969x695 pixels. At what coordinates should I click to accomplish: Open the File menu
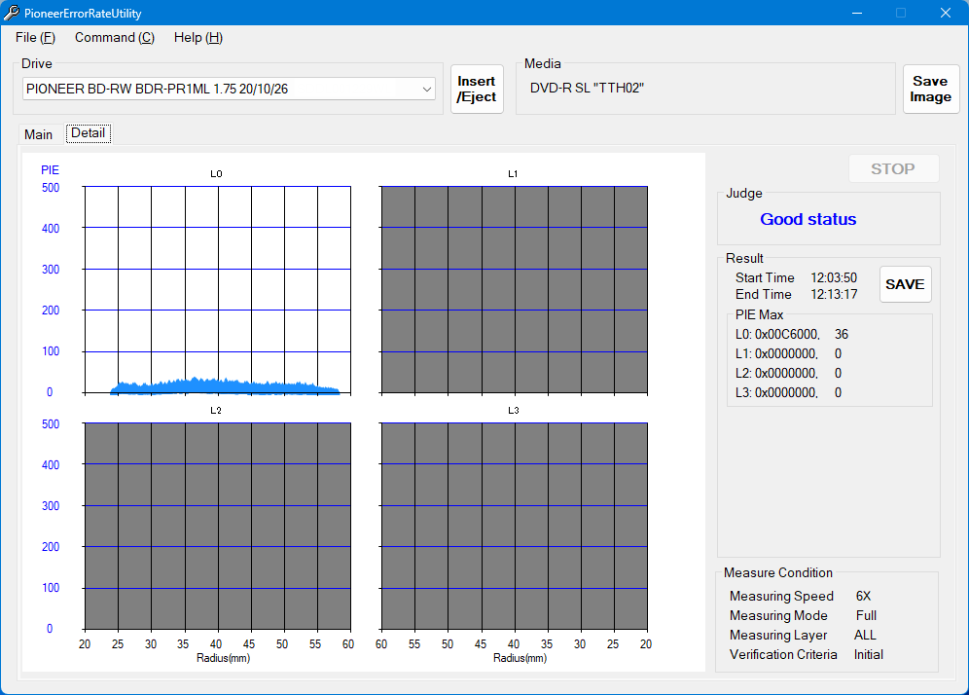pyautogui.click(x=35, y=37)
